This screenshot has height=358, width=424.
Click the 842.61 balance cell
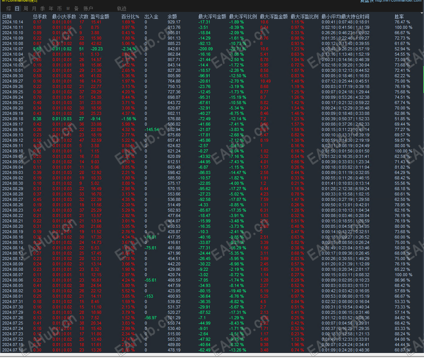(174, 49)
